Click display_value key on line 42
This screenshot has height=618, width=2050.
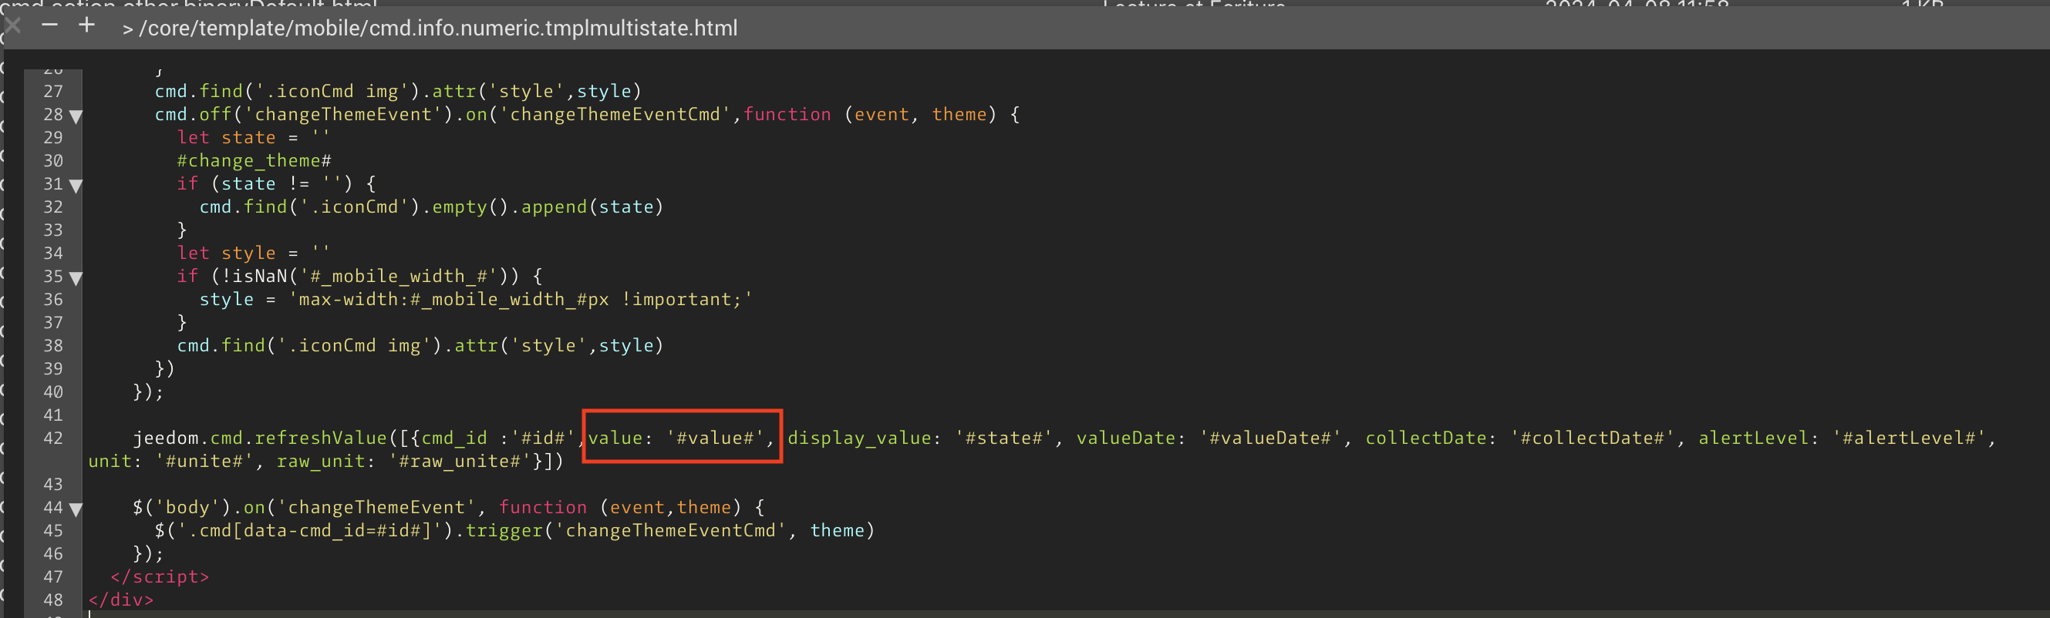[x=859, y=438]
